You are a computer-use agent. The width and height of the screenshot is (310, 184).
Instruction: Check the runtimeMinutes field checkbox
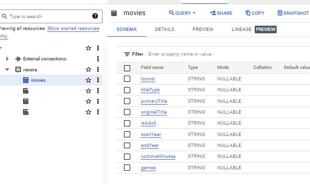click(127, 156)
